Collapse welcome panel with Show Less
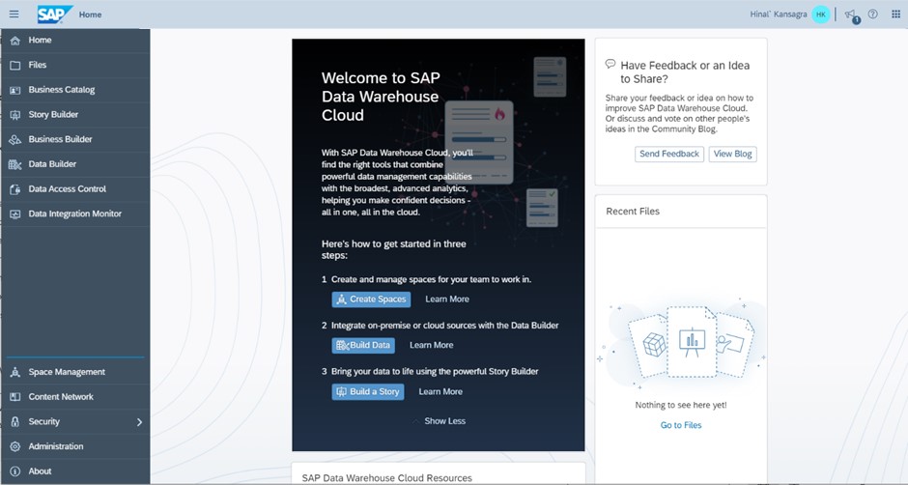This screenshot has width=908, height=485. pyautogui.click(x=444, y=421)
